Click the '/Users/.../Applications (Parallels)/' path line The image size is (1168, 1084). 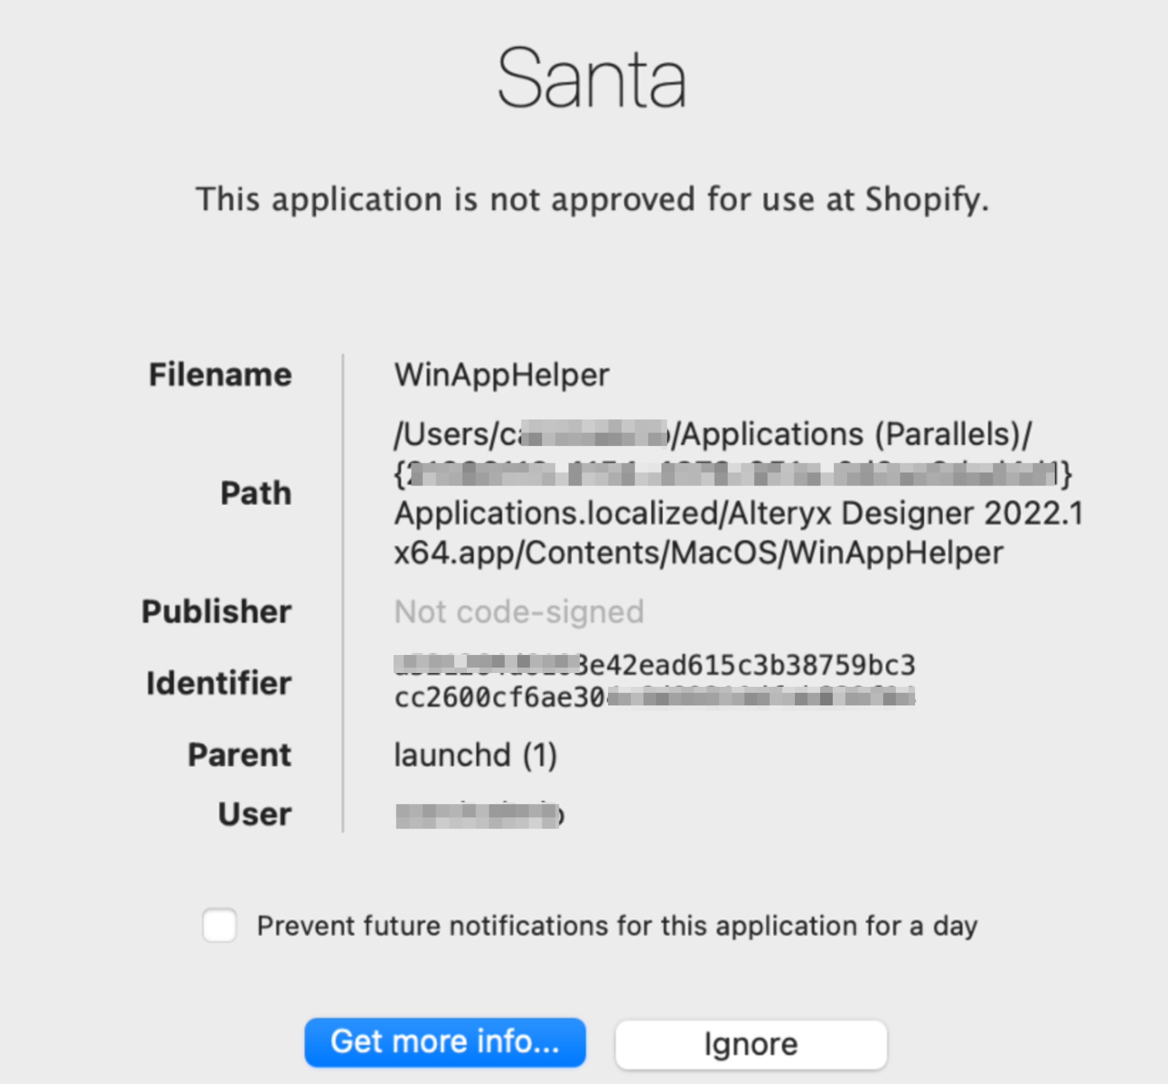coord(712,434)
